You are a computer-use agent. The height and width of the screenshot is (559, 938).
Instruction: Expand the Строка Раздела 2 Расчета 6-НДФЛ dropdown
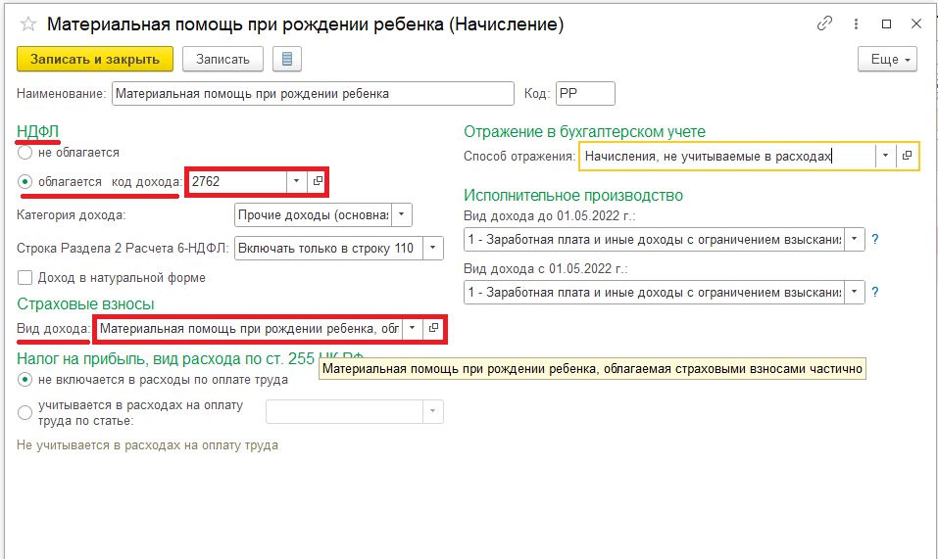432,249
